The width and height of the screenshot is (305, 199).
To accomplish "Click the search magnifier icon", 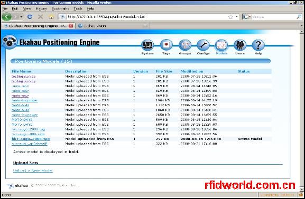I will click(299, 17).
